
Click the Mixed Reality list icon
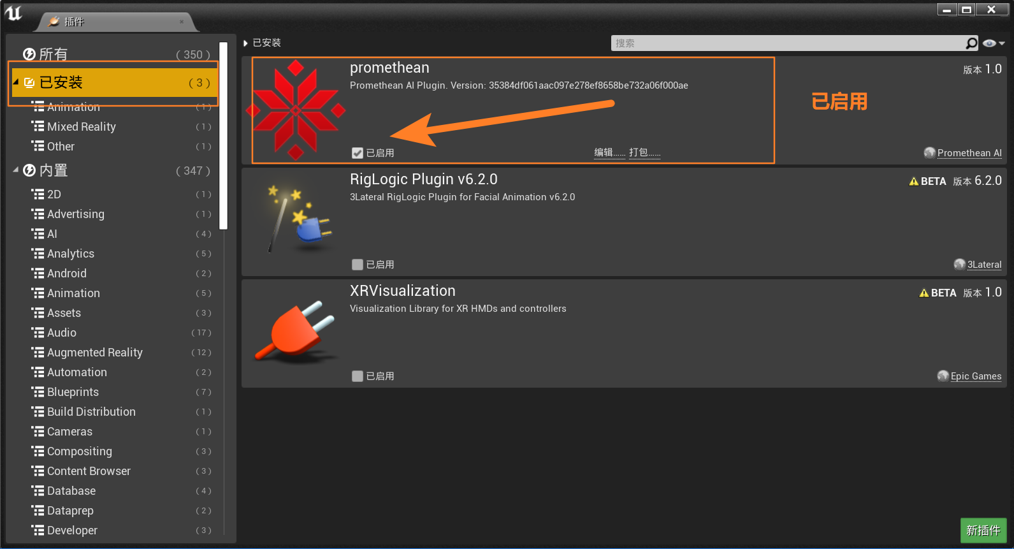coord(38,126)
